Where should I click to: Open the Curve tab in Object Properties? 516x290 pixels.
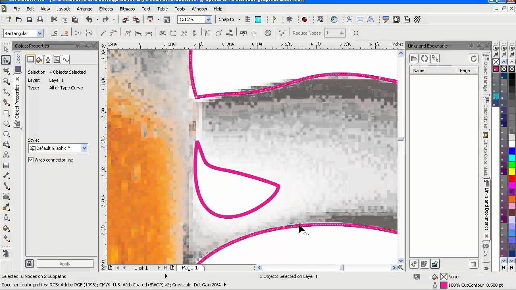pos(66,60)
